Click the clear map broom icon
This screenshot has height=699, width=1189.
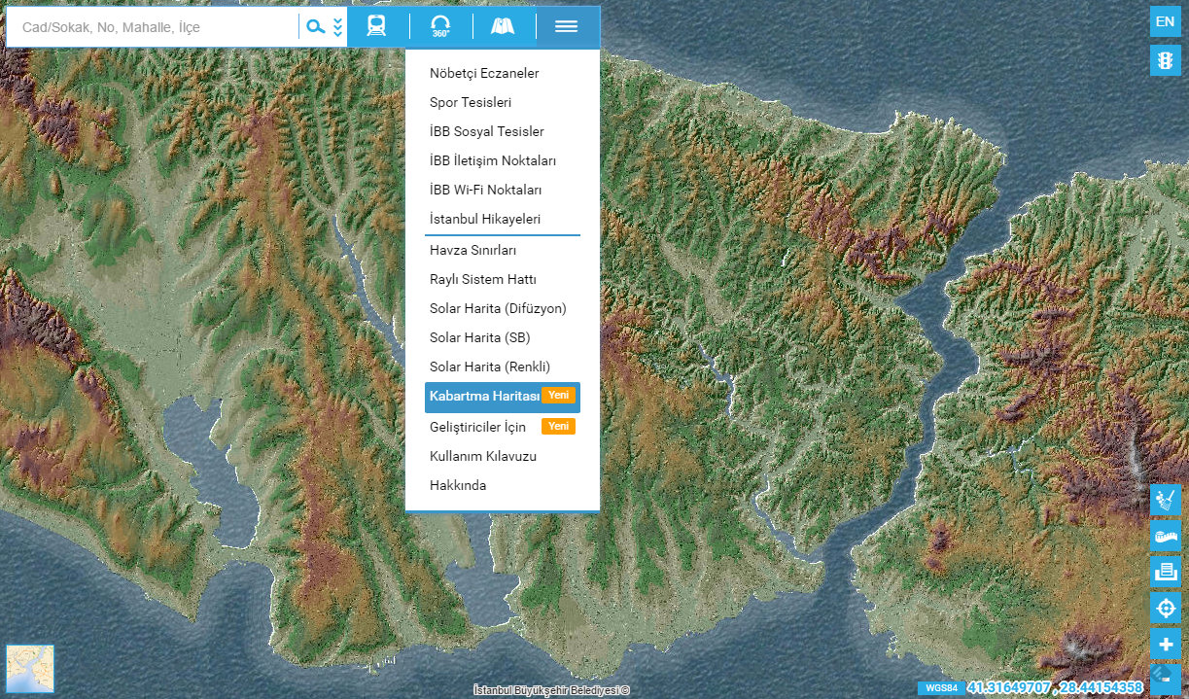[x=1165, y=500]
